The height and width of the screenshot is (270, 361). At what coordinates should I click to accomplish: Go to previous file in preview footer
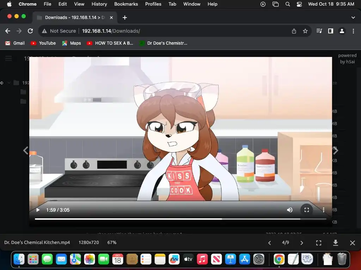pyautogui.click(x=270, y=243)
